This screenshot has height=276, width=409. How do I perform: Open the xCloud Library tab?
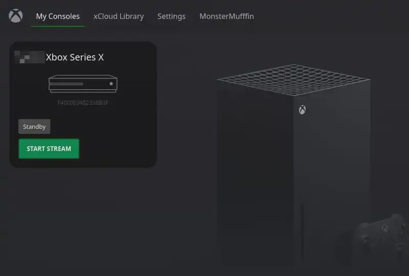click(x=119, y=16)
